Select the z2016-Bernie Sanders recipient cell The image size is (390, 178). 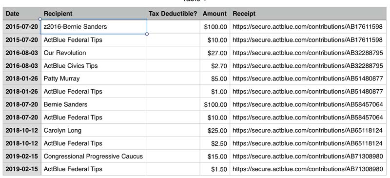(x=94, y=27)
